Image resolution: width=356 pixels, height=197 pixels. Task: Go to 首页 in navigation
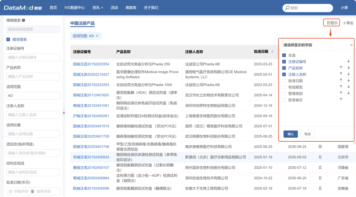click(53, 8)
